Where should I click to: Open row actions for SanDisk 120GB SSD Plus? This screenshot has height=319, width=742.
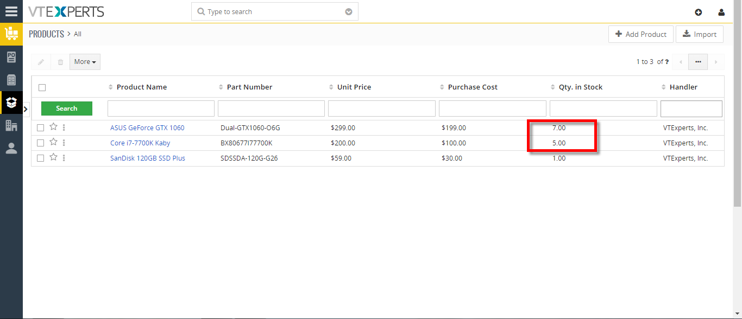64,158
